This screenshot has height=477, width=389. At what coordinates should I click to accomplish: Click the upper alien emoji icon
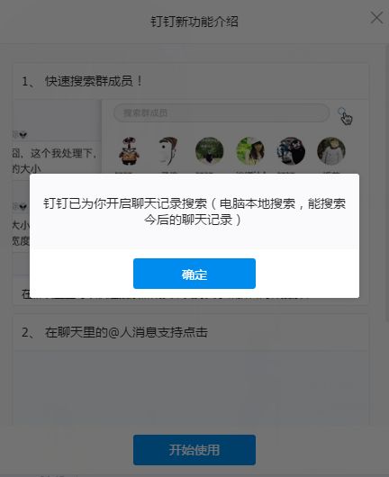pyautogui.click(x=23, y=134)
